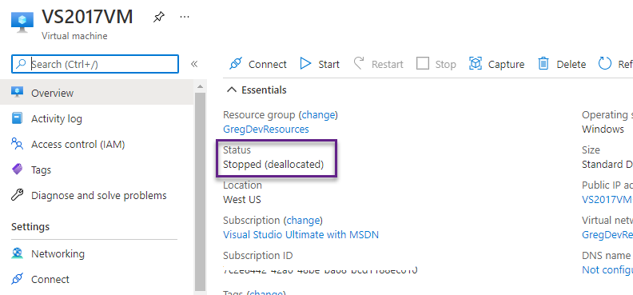Open the GregDevRe virtual network link
Viewport: 633px width, 295px height.
pyautogui.click(x=607, y=234)
